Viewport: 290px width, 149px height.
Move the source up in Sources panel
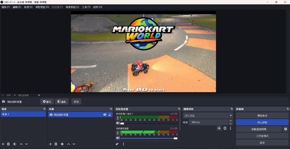click(x=68, y=144)
